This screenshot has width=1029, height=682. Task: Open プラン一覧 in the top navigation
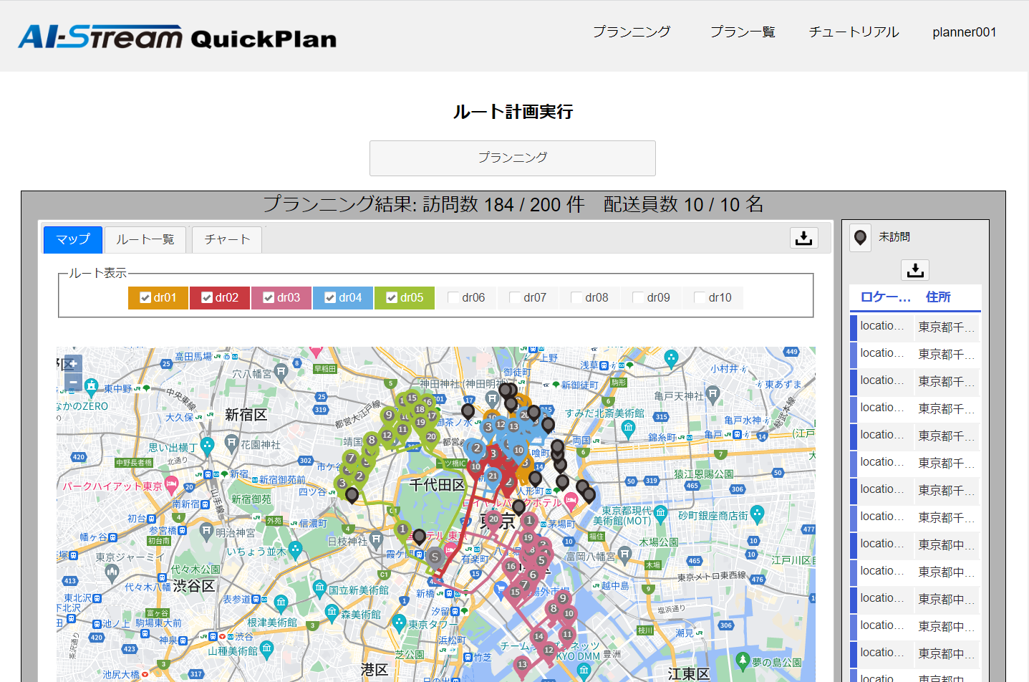coord(742,32)
